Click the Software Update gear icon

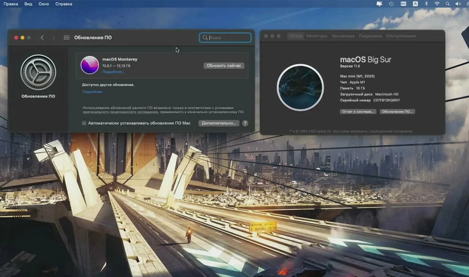pos(38,72)
